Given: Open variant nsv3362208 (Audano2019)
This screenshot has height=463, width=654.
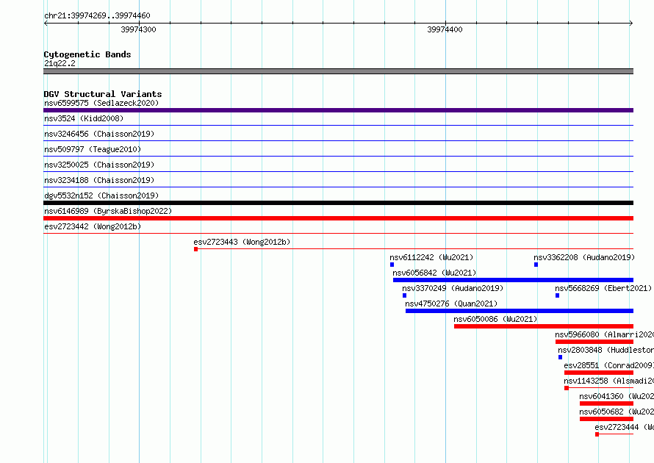Looking at the screenshot, I should coord(584,257).
